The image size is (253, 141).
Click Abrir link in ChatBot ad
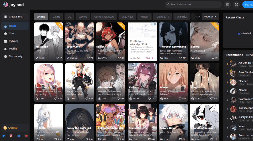click(150, 58)
